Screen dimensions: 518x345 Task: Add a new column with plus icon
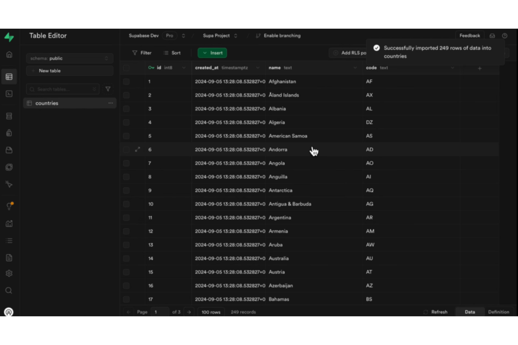point(480,68)
